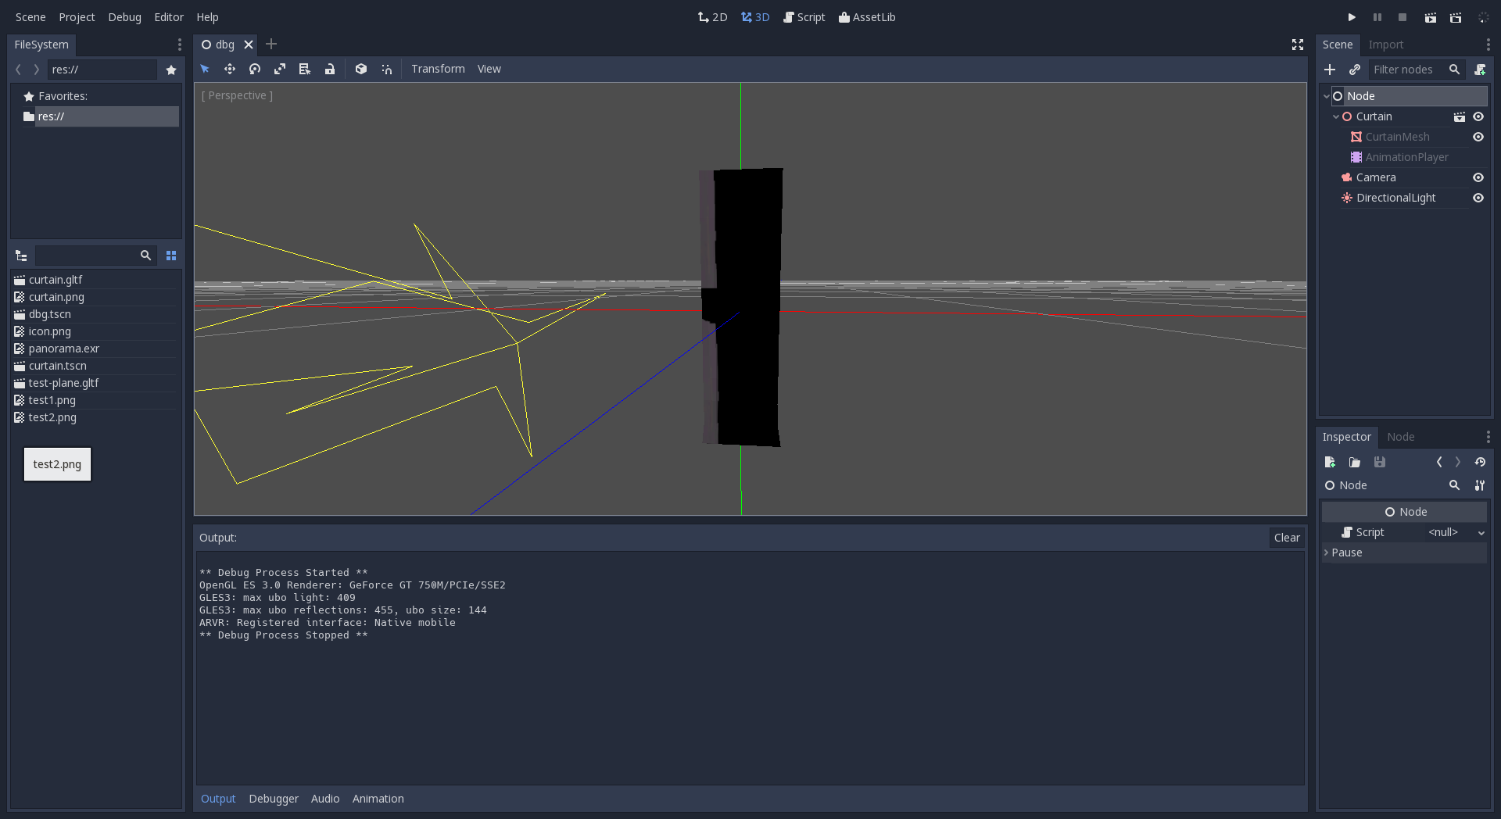Create a new resource in Inspector
1501x819 pixels.
point(1330,462)
